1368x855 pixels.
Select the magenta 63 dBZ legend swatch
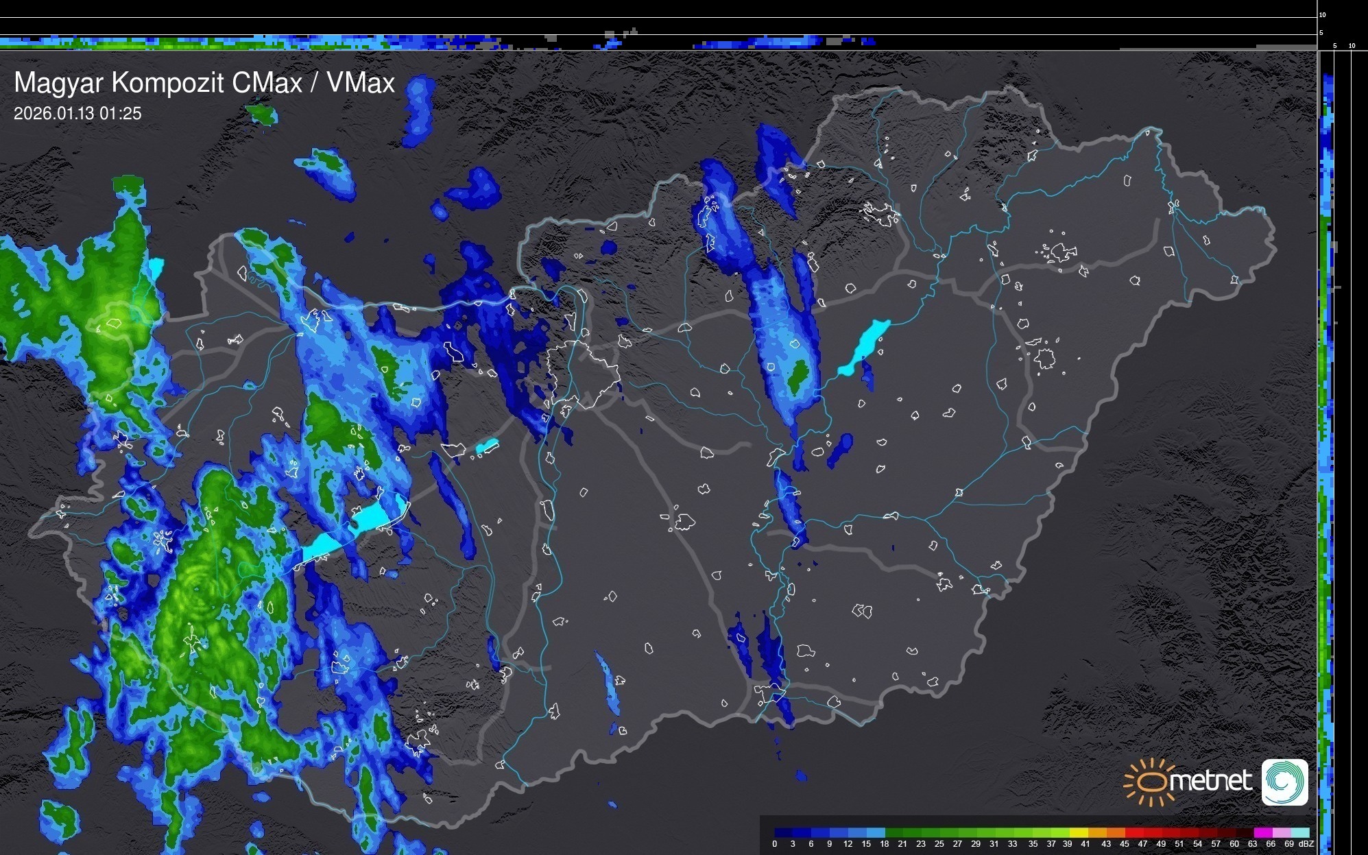[1262, 833]
